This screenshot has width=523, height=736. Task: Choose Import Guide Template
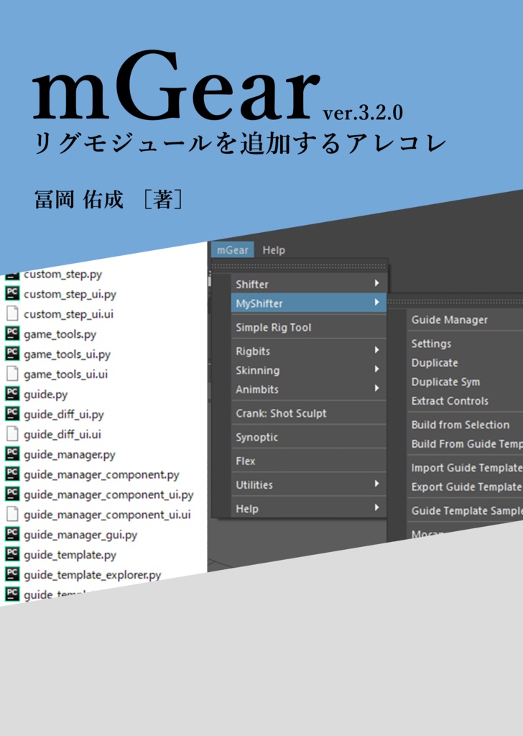tap(465, 468)
